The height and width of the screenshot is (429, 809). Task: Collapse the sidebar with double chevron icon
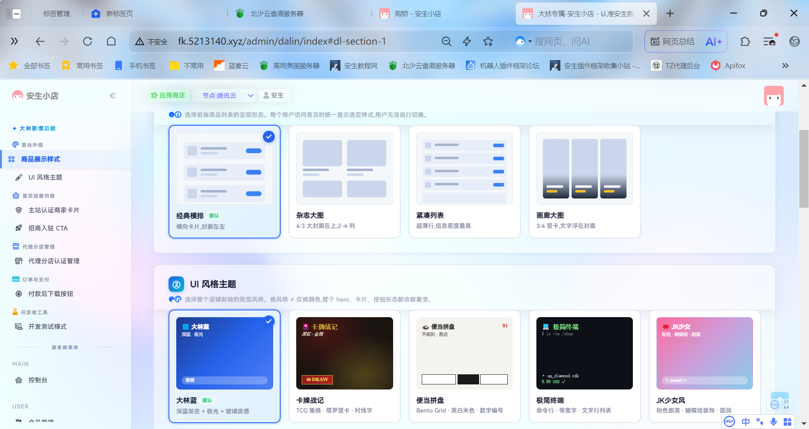click(113, 95)
